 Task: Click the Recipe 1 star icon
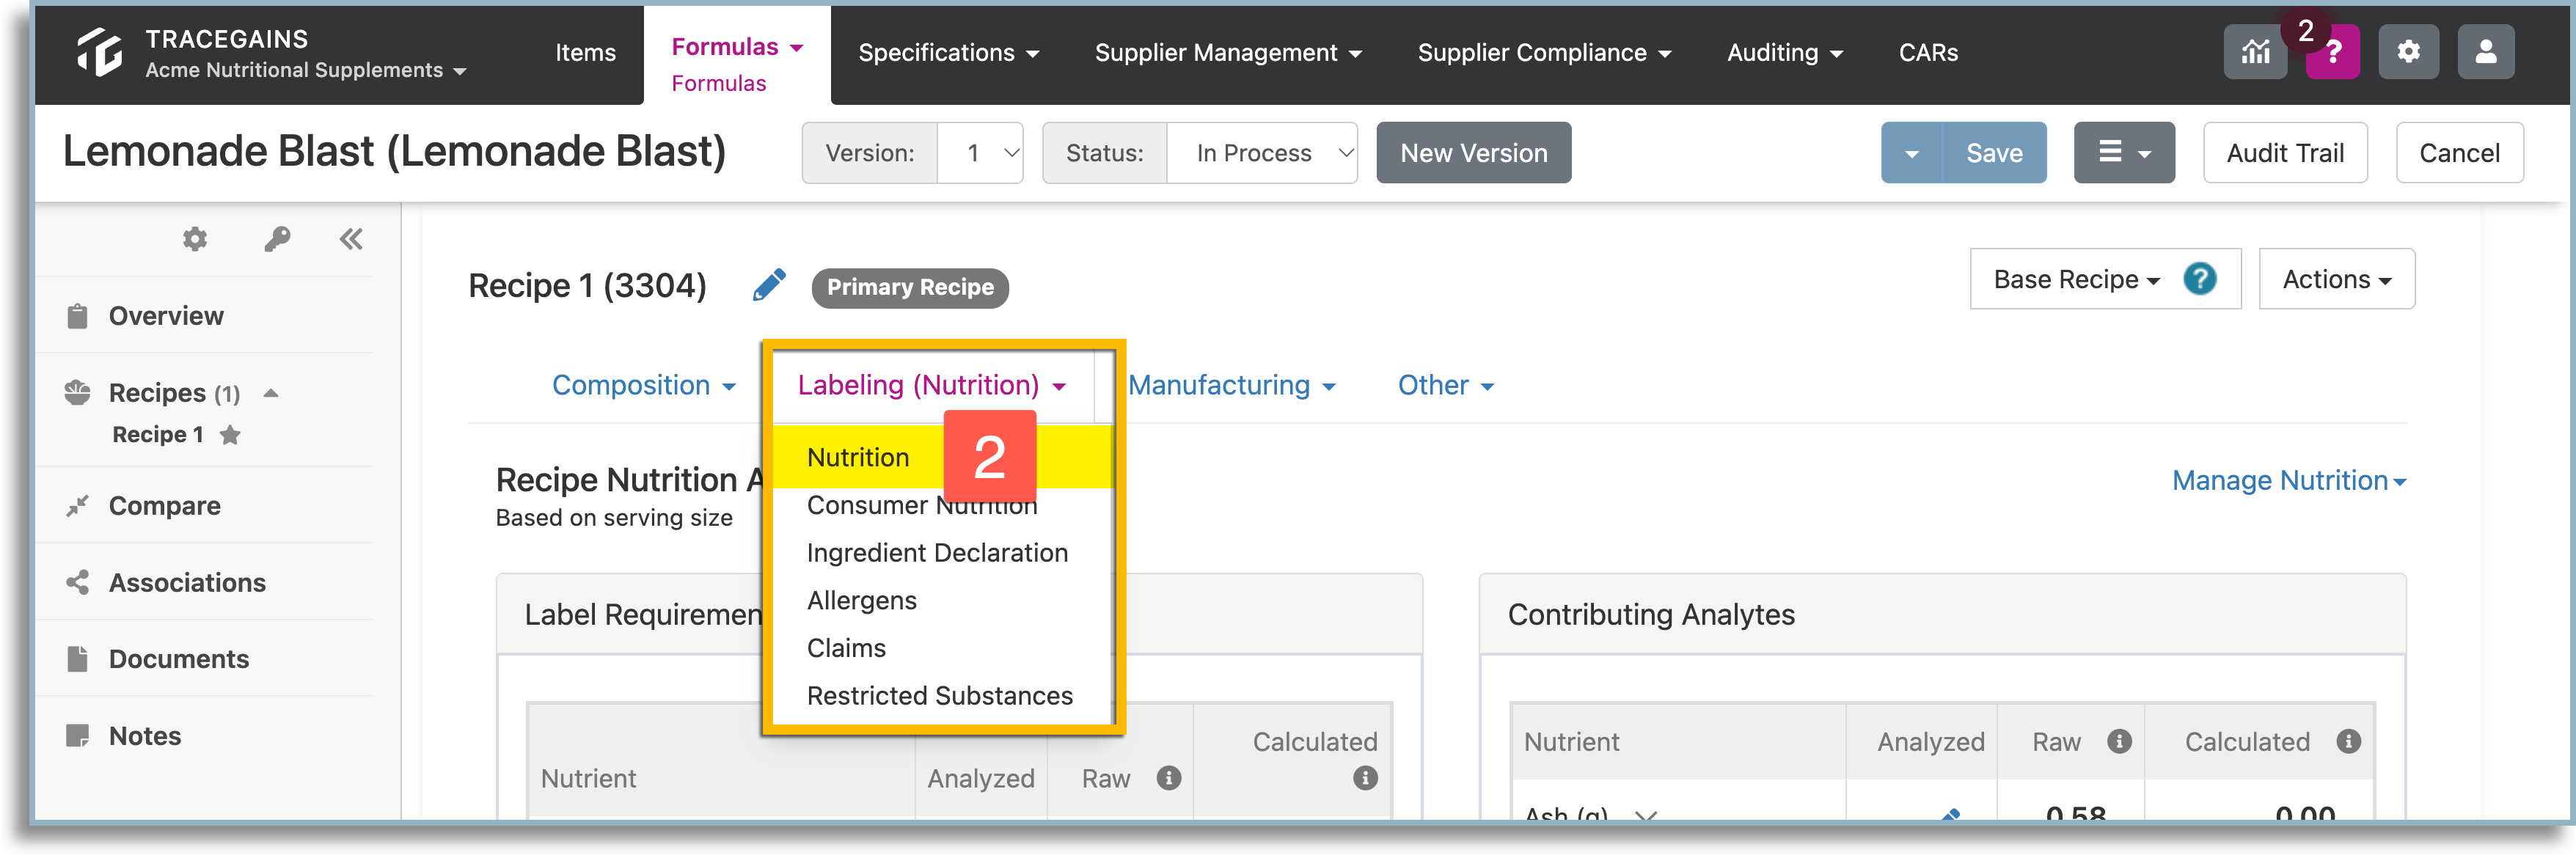[x=230, y=435]
